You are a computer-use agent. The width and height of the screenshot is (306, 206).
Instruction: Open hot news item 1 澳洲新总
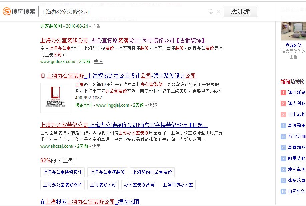297,92
